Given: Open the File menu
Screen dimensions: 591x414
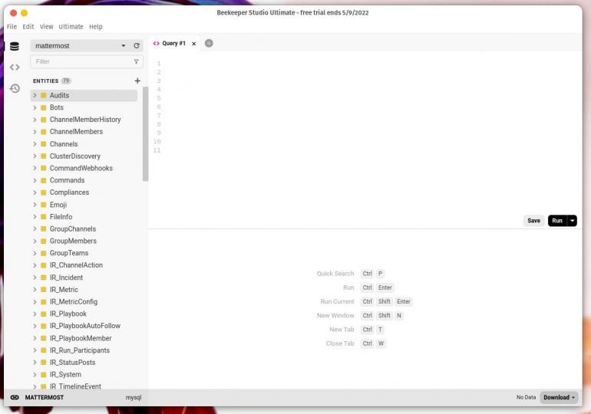Looking at the screenshot, I should (x=12, y=27).
